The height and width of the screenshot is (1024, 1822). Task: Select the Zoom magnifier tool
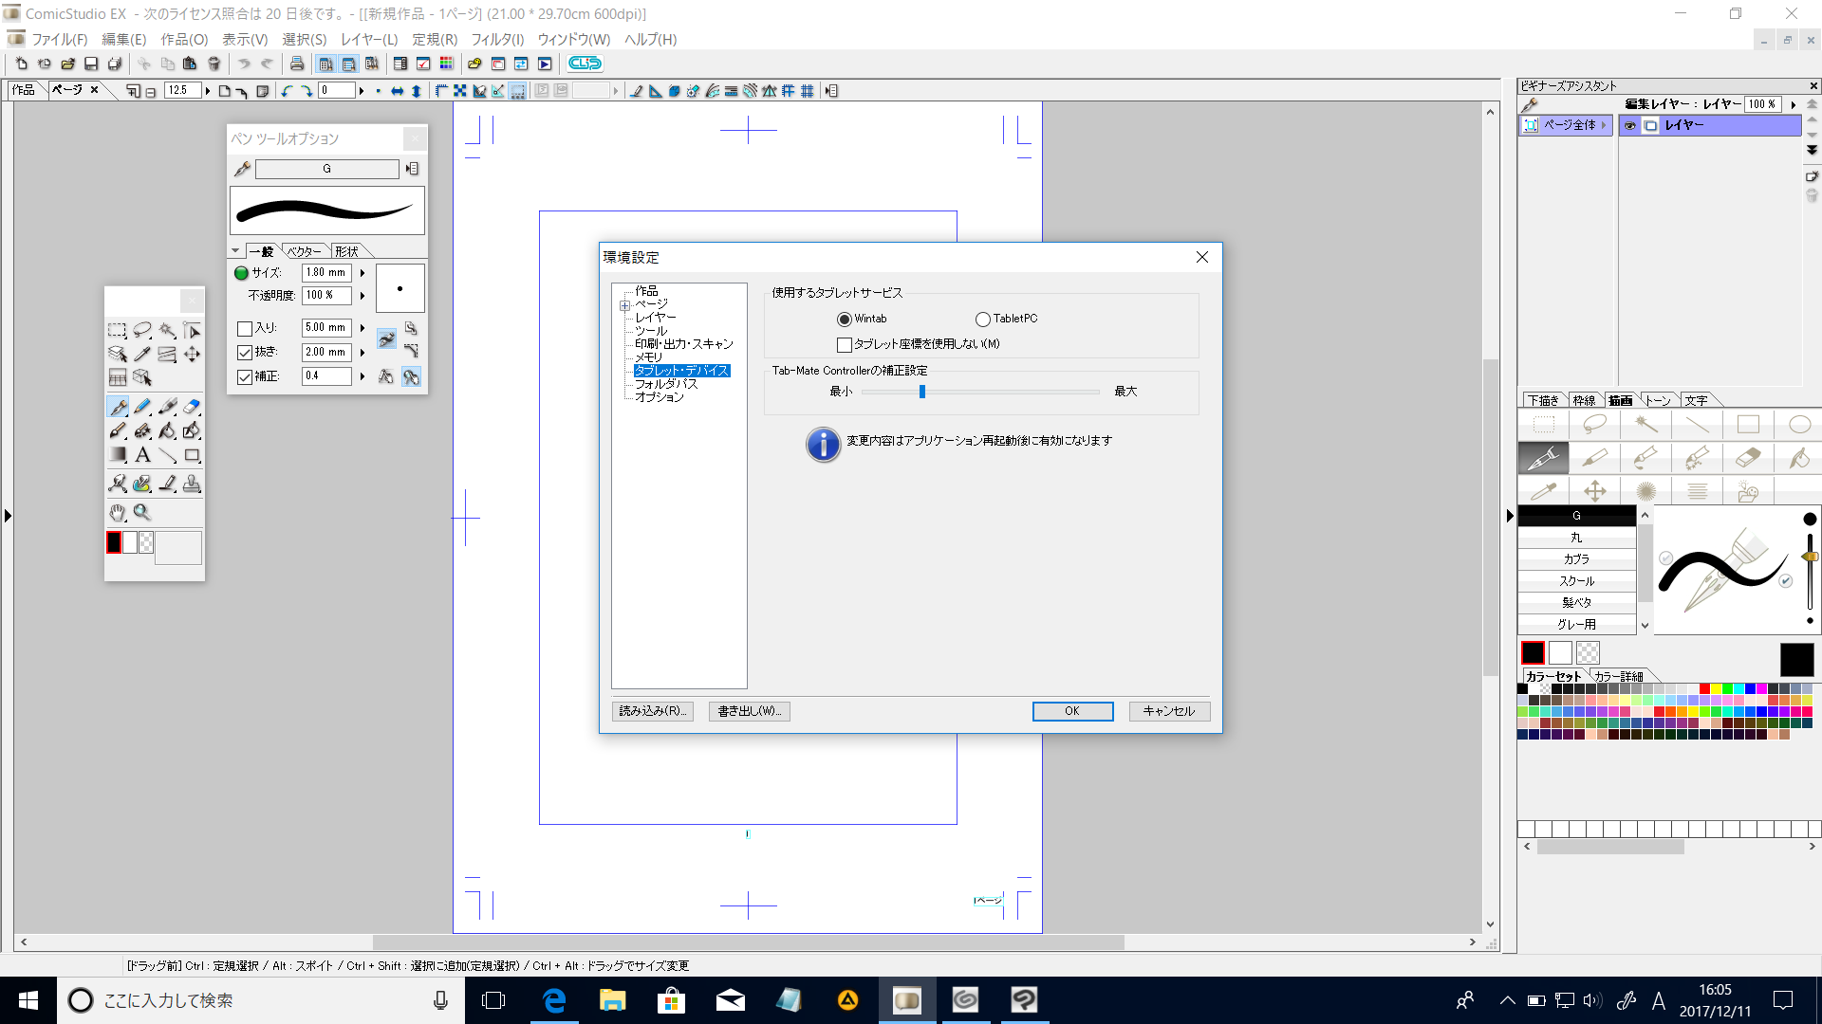(142, 513)
